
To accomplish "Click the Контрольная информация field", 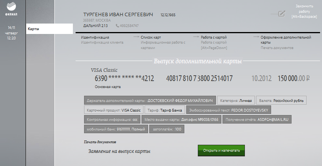I will click(x=112, y=119).
